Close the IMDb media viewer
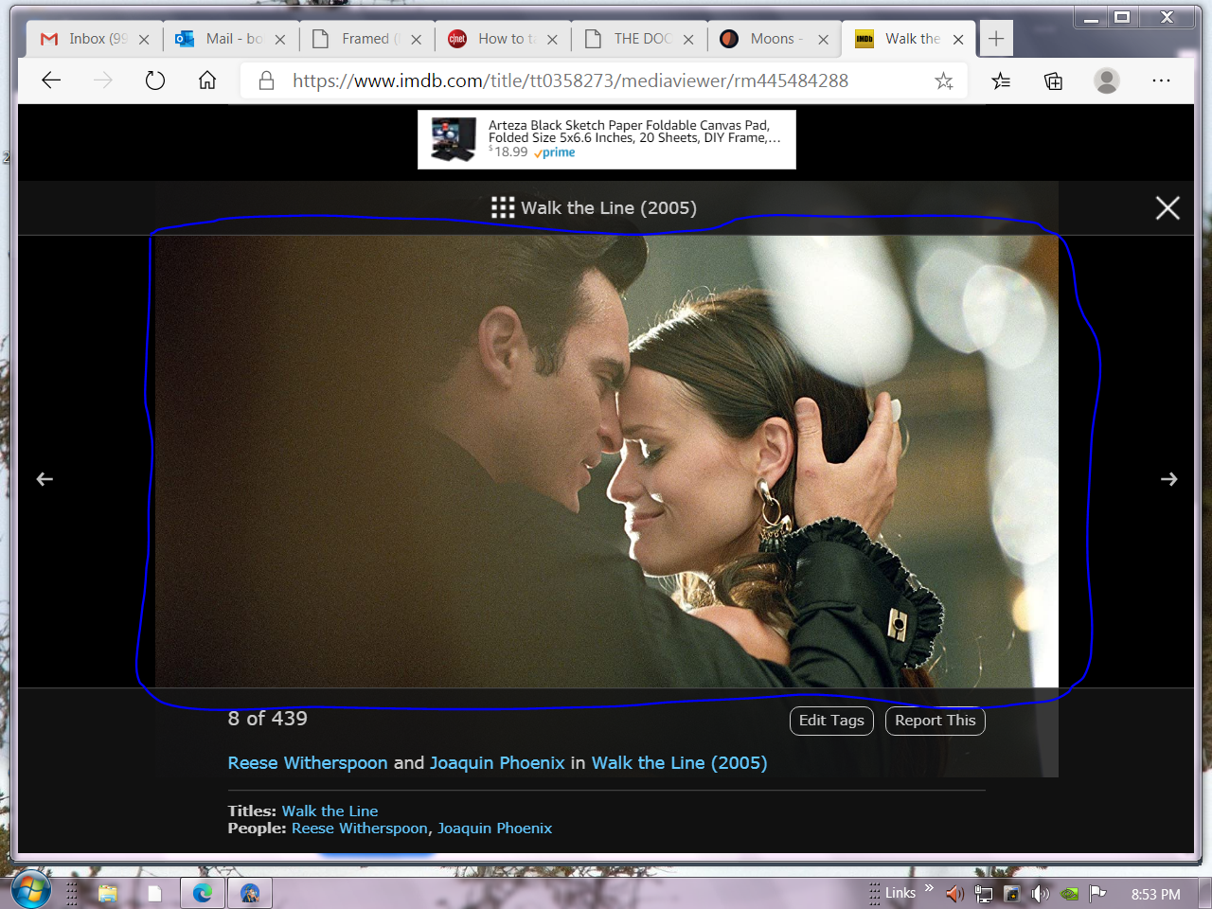 pos(1167,207)
